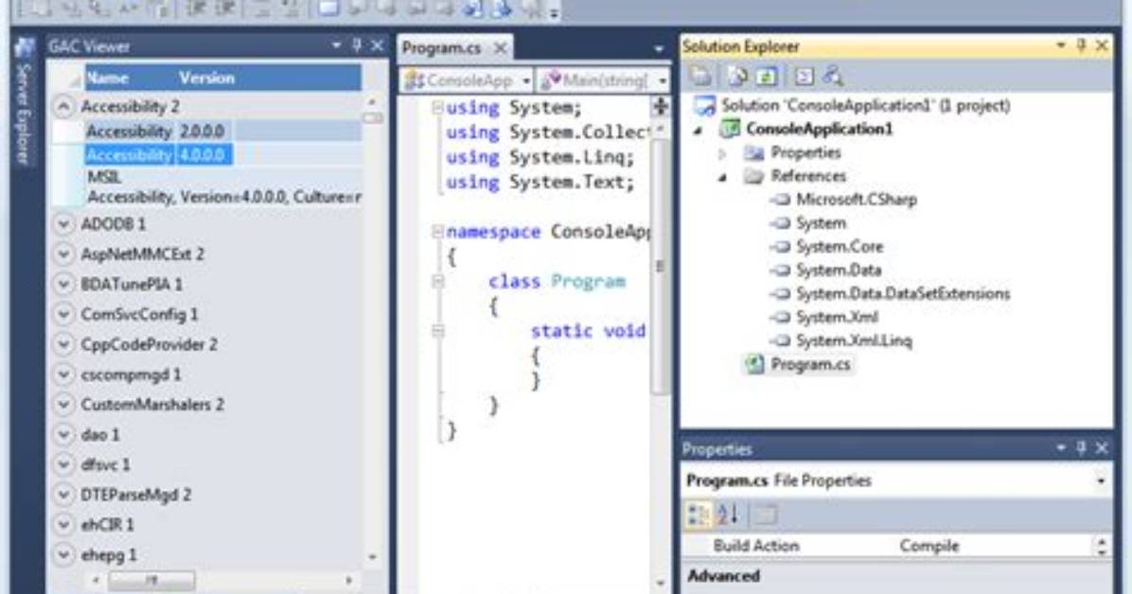Select the Microsoft.CSharp reference
The height and width of the screenshot is (594, 1132).
(857, 200)
